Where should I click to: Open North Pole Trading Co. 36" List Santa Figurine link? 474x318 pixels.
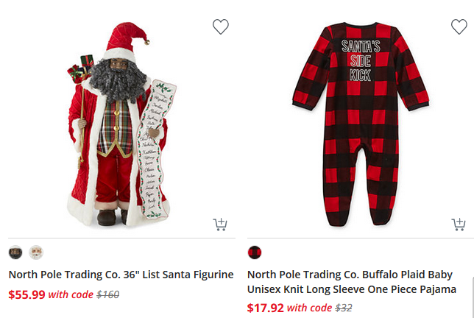[121, 275]
